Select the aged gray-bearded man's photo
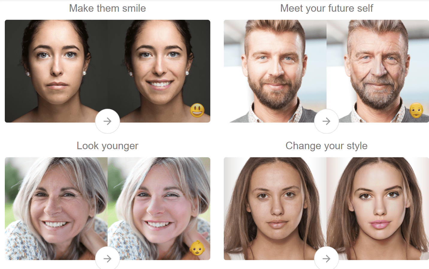Viewport: 429px width, 269px height. [x=378, y=71]
